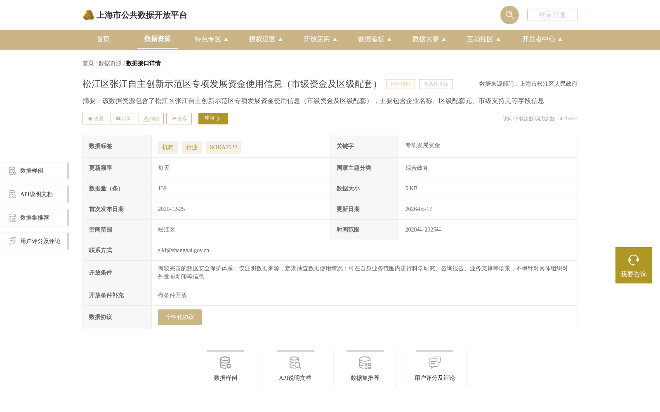Subscribe via the 订阅 button

[123, 119]
